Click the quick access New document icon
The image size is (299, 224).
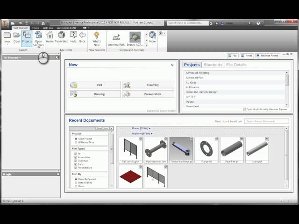(13, 23)
